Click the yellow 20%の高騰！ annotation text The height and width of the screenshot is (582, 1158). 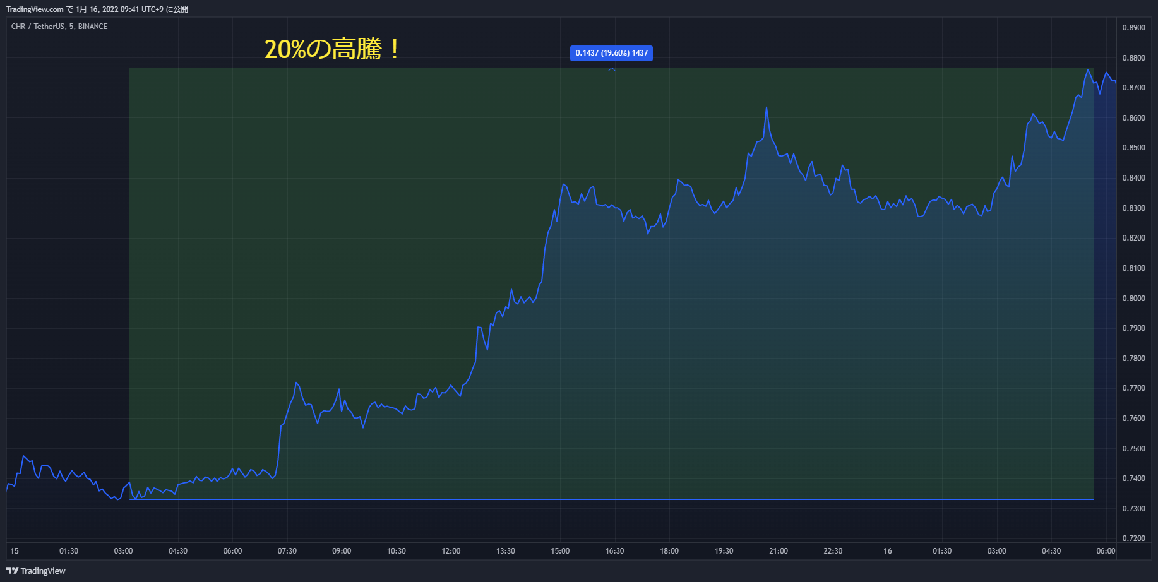coord(332,49)
